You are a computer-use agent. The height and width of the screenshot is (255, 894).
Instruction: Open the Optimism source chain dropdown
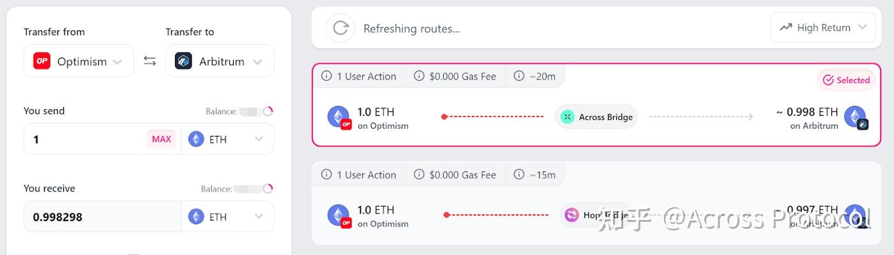coord(79,61)
